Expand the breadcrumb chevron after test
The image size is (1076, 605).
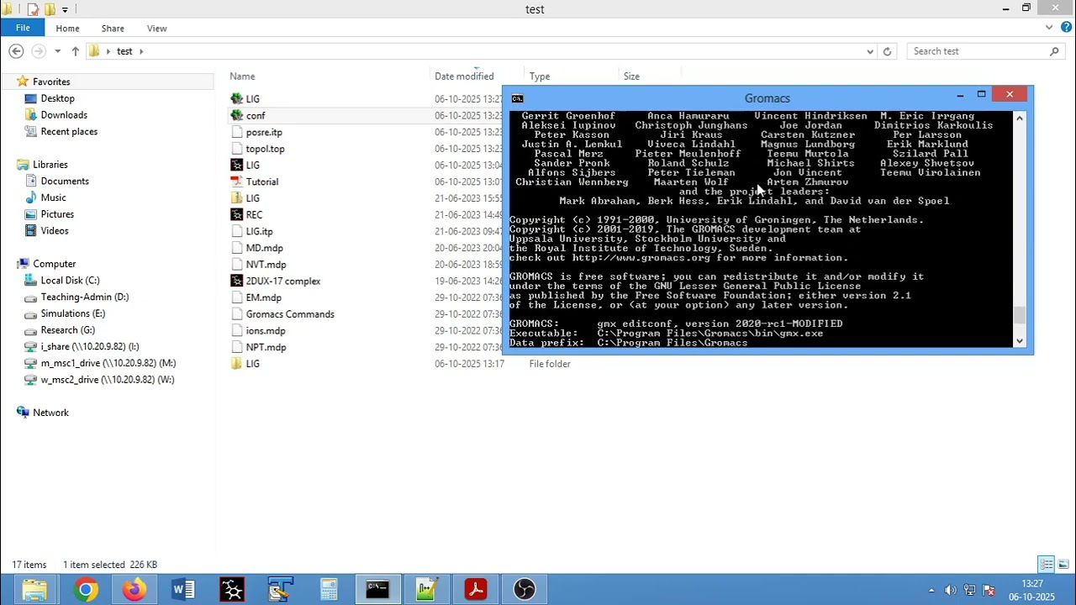tap(141, 51)
